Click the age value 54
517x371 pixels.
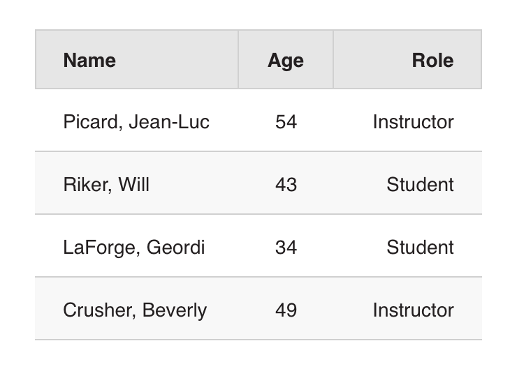pyautogui.click(x=286, y=122)
